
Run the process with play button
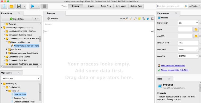pos(33,6)
